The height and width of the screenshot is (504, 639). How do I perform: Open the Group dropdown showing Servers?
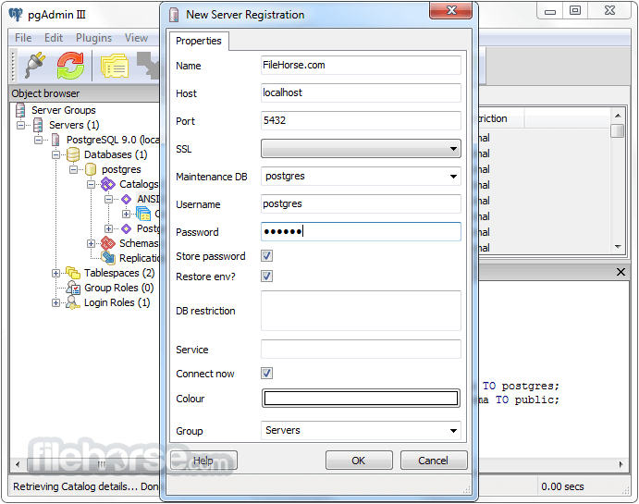pos(361,430)
